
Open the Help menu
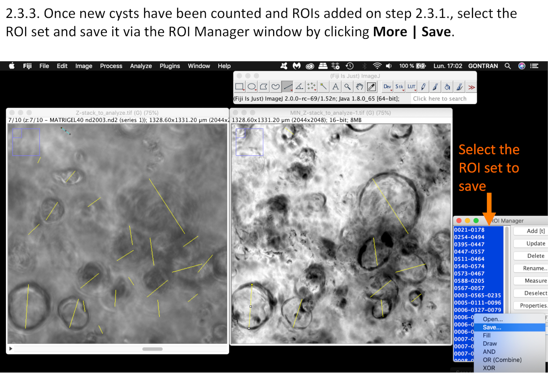pyautogui.click(x=224, y=66)
